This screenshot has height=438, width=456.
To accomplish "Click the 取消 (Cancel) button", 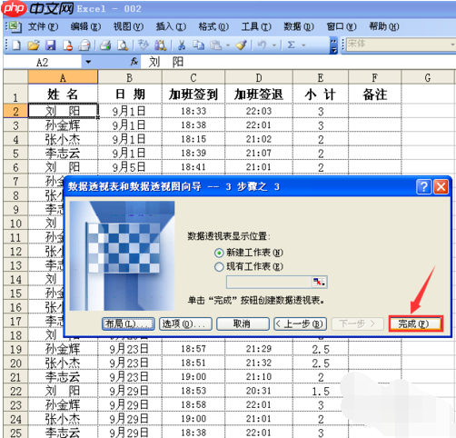I will (243, 324).
